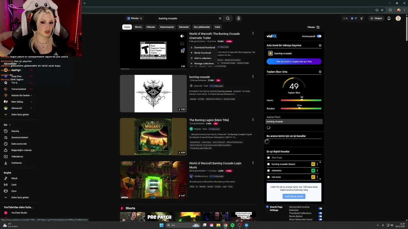Open options for Login Music video
The width and height of the screenshot is (408, 229).
253,163
